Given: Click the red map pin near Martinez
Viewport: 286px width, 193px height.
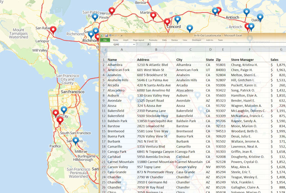Looking at the screenshot, I should 153,15.
